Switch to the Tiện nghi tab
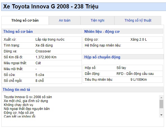The height and width of the screenshot is (129, 166). (97, 20)
